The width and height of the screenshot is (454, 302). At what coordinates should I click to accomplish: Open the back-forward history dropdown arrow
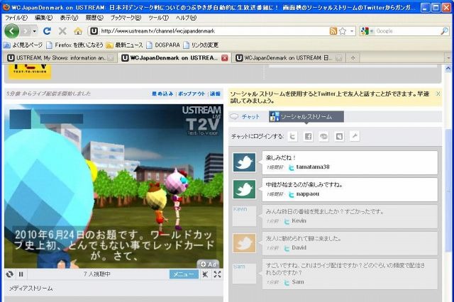(x=35, y=31)
